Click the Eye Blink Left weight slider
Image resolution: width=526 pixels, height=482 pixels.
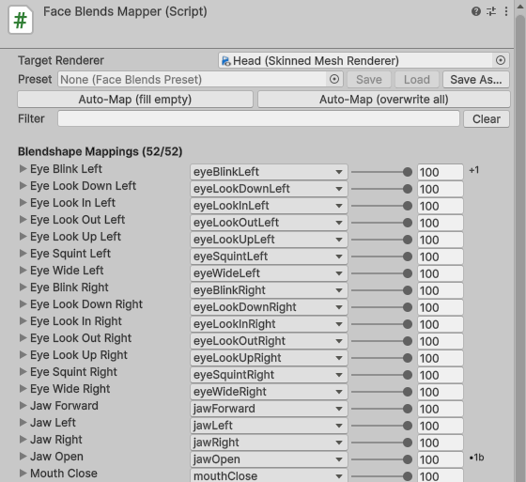(381, 172)
